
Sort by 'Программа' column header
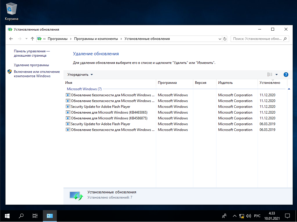pyautogui.click(x=174, y=83)
